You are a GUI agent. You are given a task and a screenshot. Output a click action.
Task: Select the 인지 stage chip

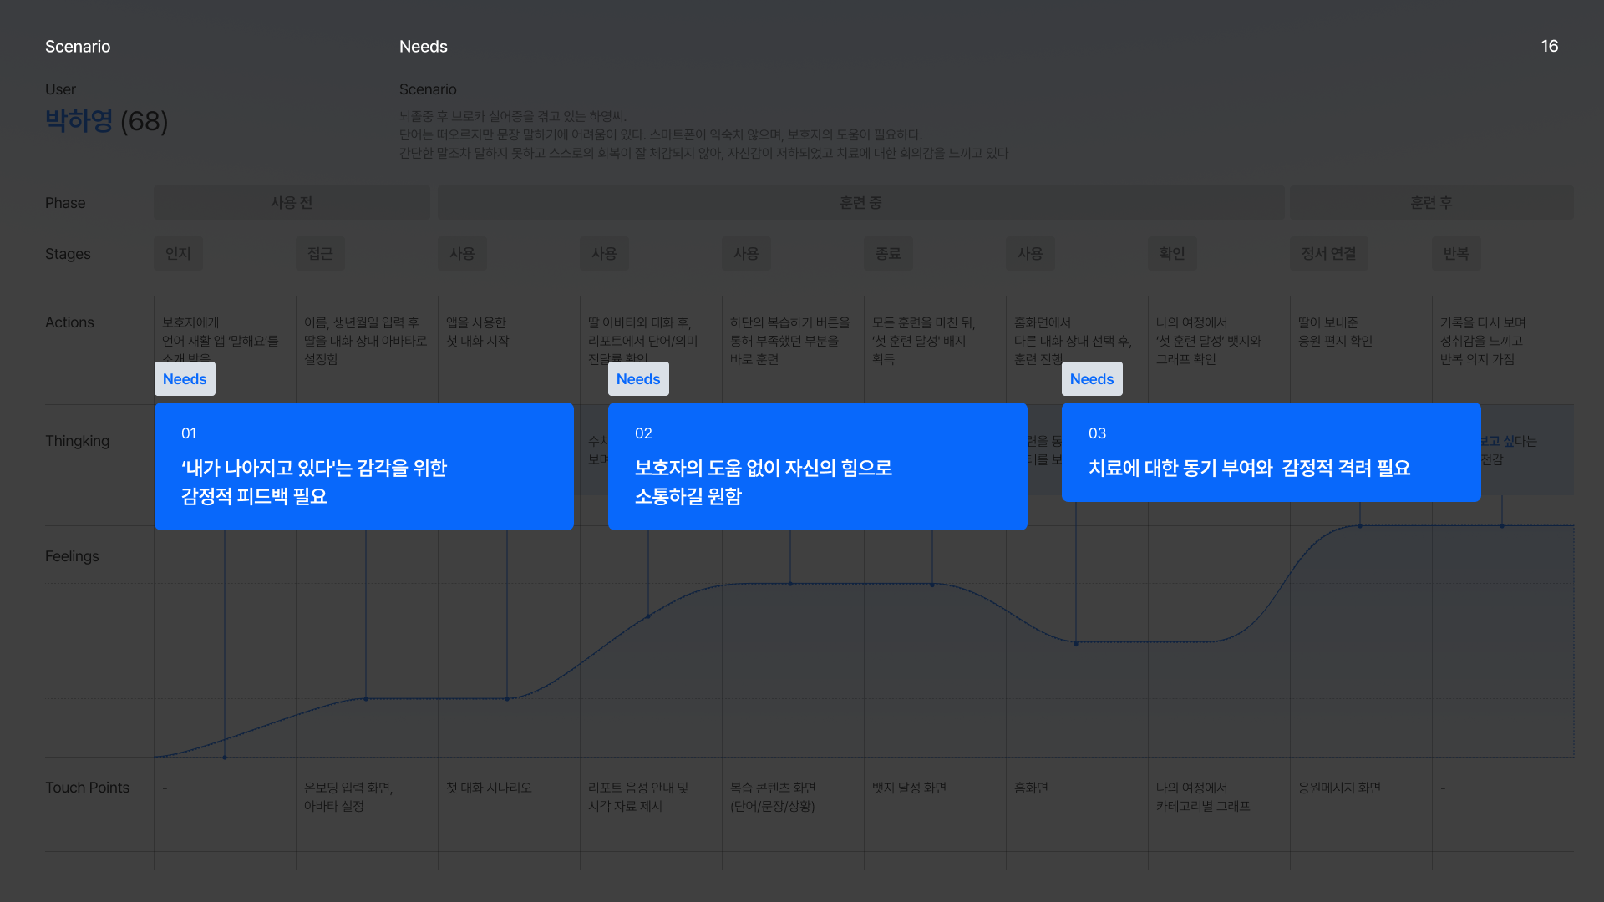[x=178, y=254]
